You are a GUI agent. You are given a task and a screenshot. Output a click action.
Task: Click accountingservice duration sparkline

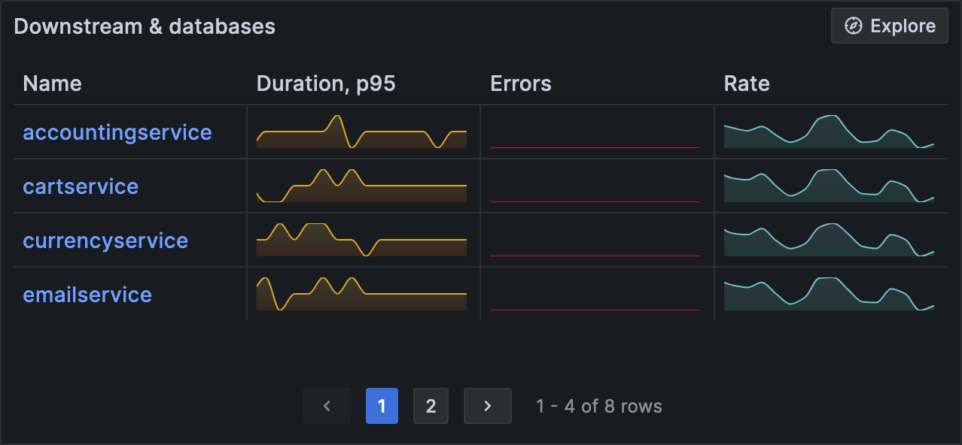(x=361, y=133)
